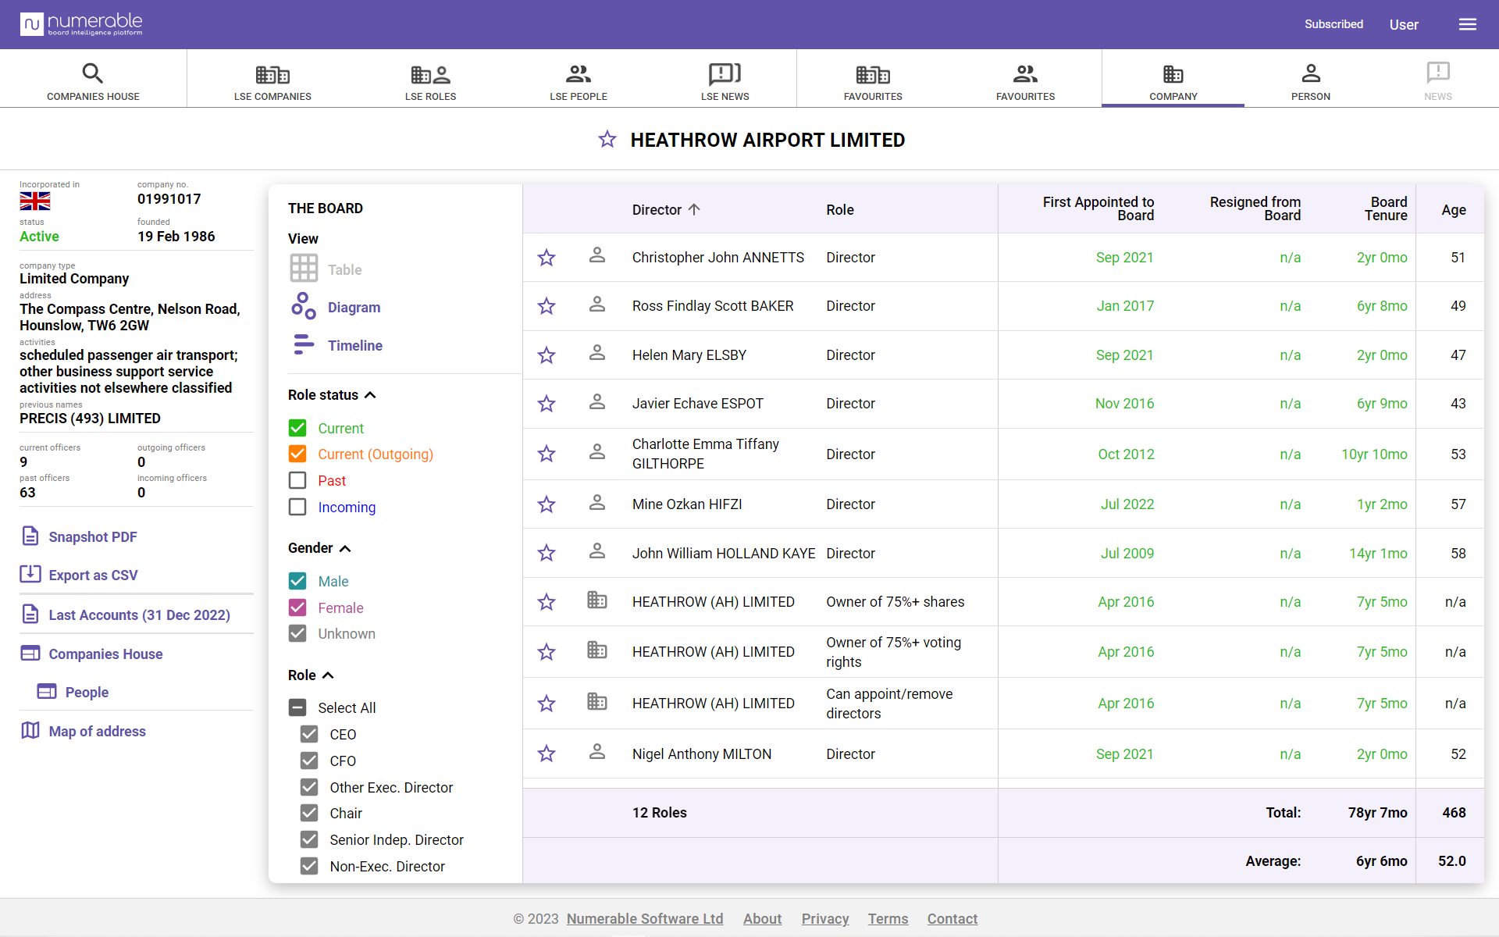The width and height of the screenshot is (1499, 937).
Task: Click the First Appointed to Board header
Action: pyautogui.click(x=1098, y=208)
